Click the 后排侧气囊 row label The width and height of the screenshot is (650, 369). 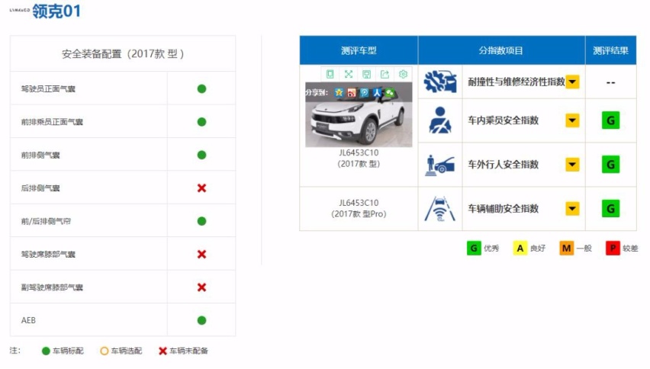tap(40, 188)
